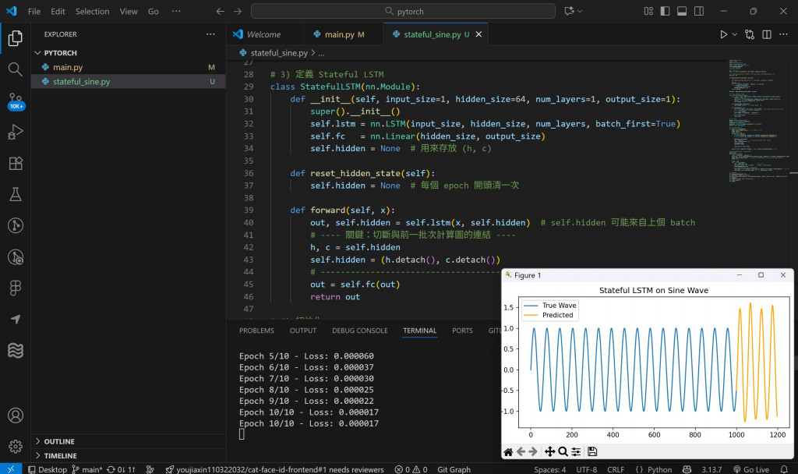This screenshot has width=798, height=474.
Task: Toggle the Primary Side Bar visibility
Action: pyautogui.click(x=666, y=12)
